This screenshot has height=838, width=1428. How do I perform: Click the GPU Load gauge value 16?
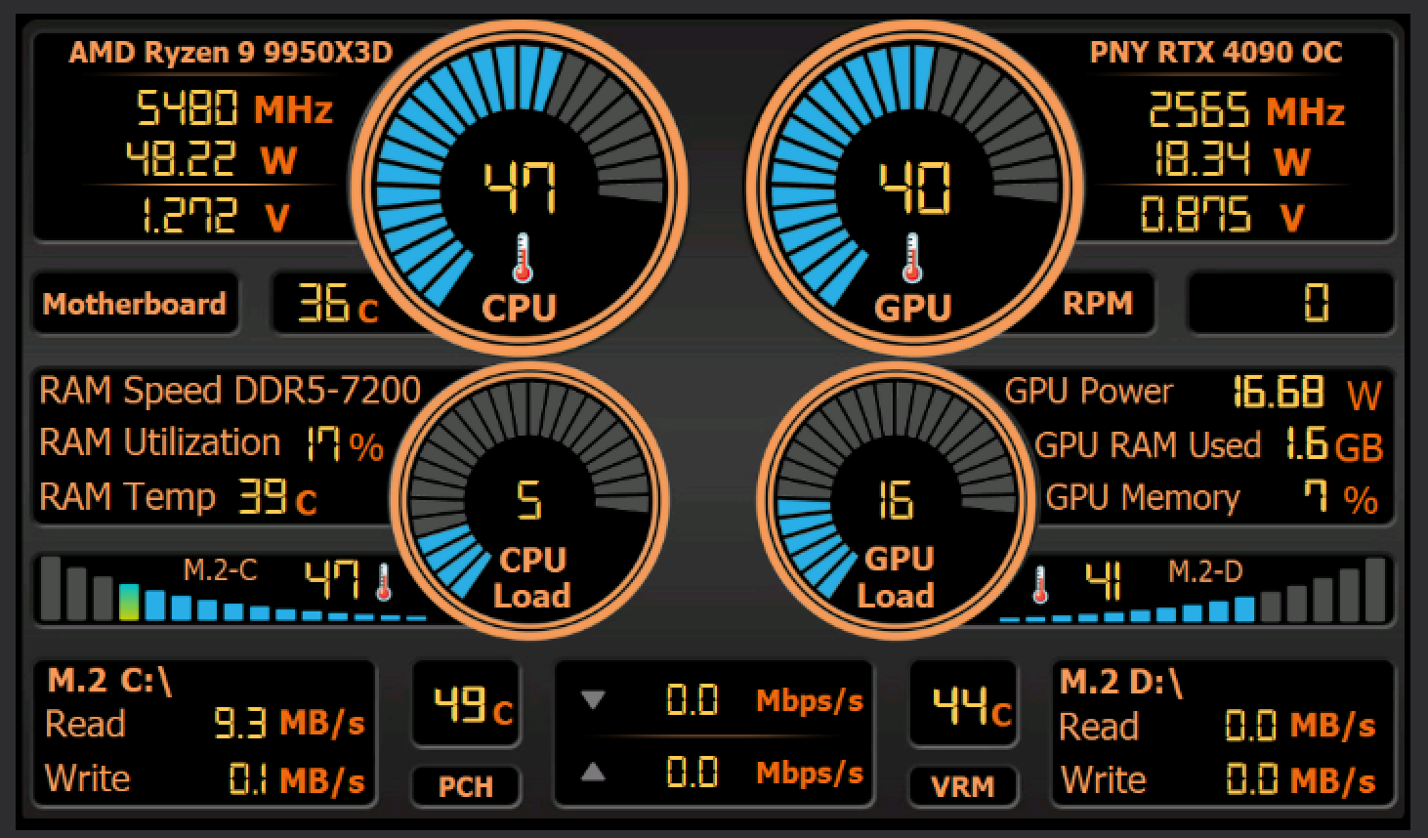coord(895,501)
